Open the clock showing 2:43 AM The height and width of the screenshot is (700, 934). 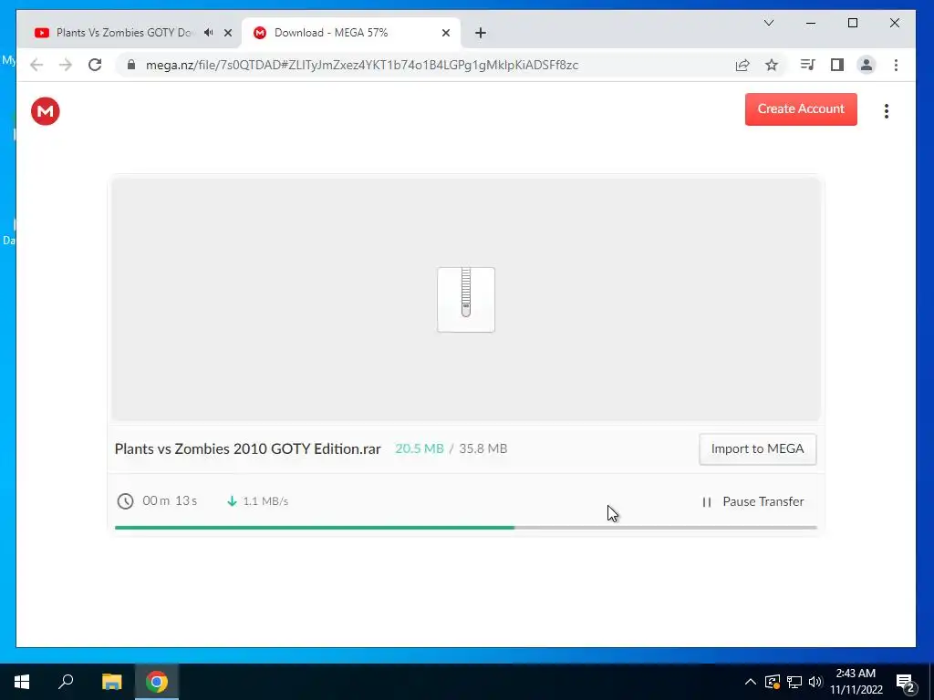[x=856, y=682]
